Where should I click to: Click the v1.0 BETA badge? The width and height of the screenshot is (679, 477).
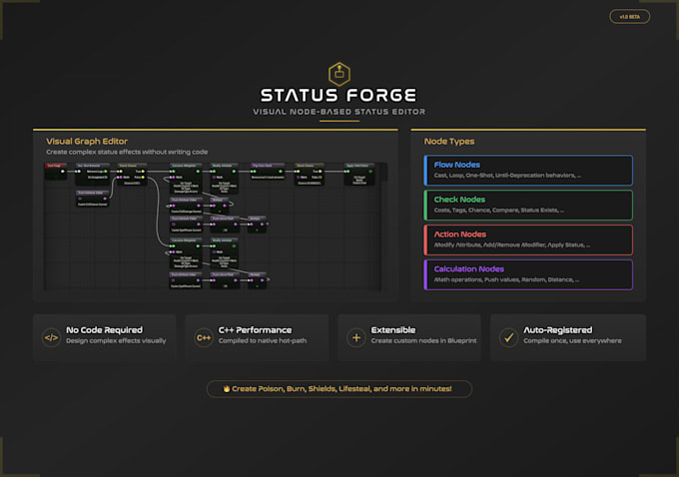[629, 17]
